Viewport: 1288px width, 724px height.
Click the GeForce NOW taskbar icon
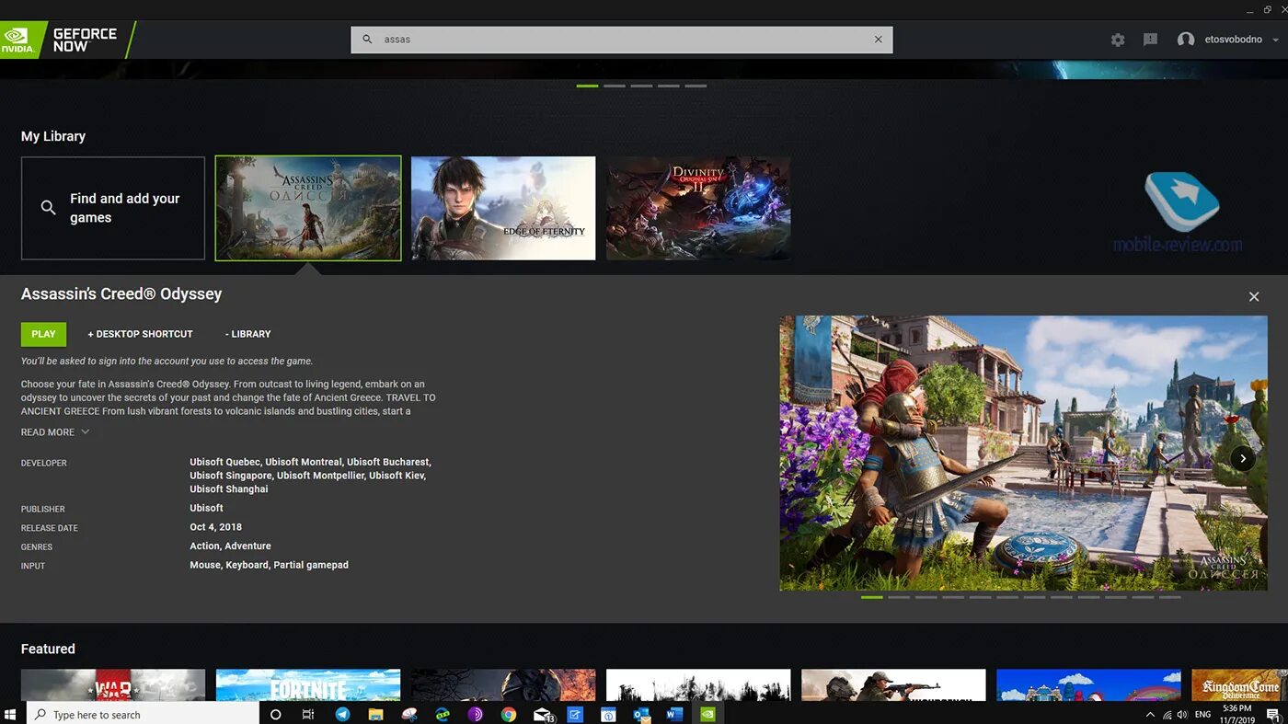pos(707,714)
